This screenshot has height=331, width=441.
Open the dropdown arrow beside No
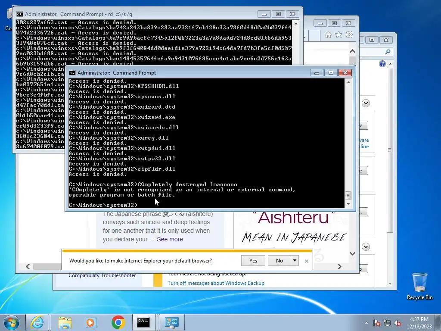295,261
